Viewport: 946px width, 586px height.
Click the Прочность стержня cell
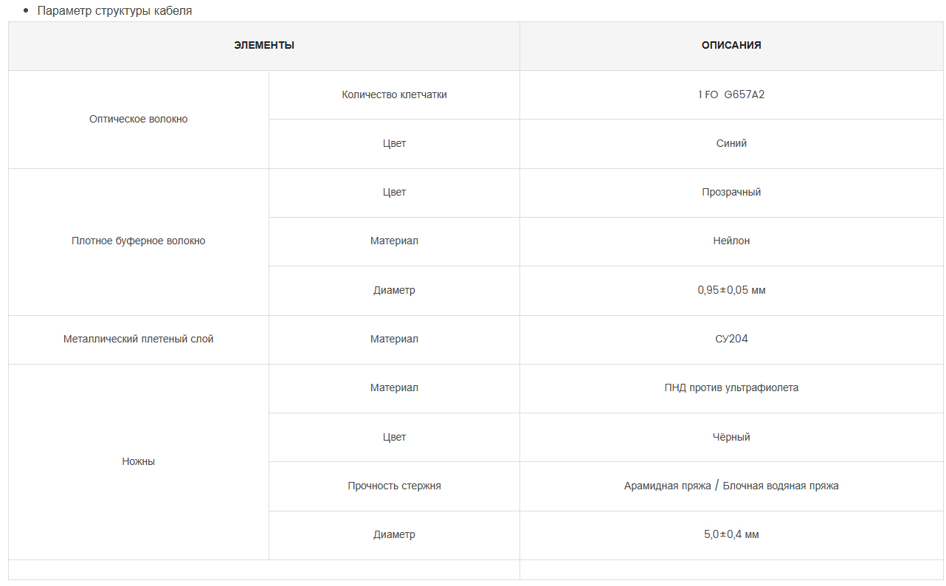(x=394, y=486)
